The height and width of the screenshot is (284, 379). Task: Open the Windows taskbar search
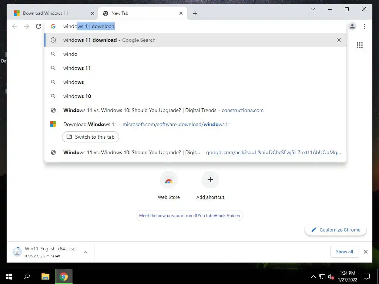coord(27,277)
